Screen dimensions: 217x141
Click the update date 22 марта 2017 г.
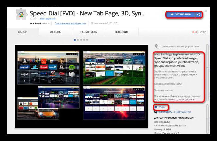(177, 126)
